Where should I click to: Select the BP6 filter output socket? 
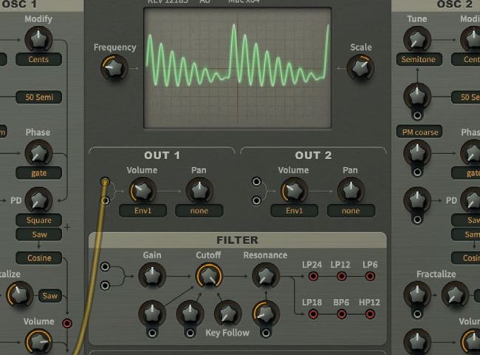pyautogui.click(x=342, y=314)
